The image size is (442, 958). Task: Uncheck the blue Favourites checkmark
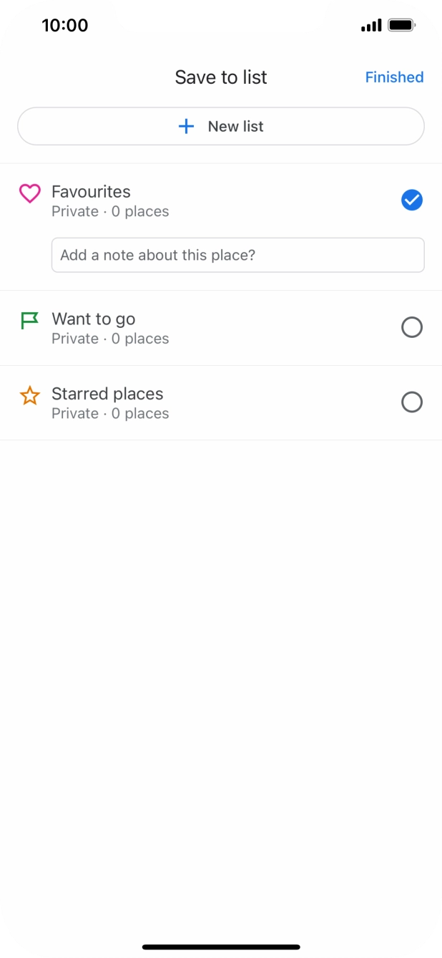(x=412, y=200)
